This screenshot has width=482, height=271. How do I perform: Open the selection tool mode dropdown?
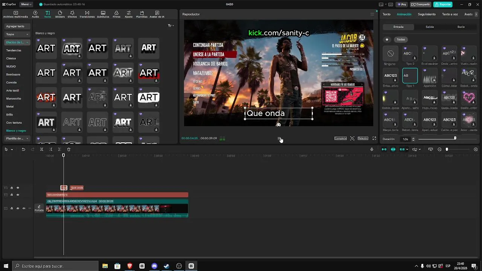(x=12, y=149)
